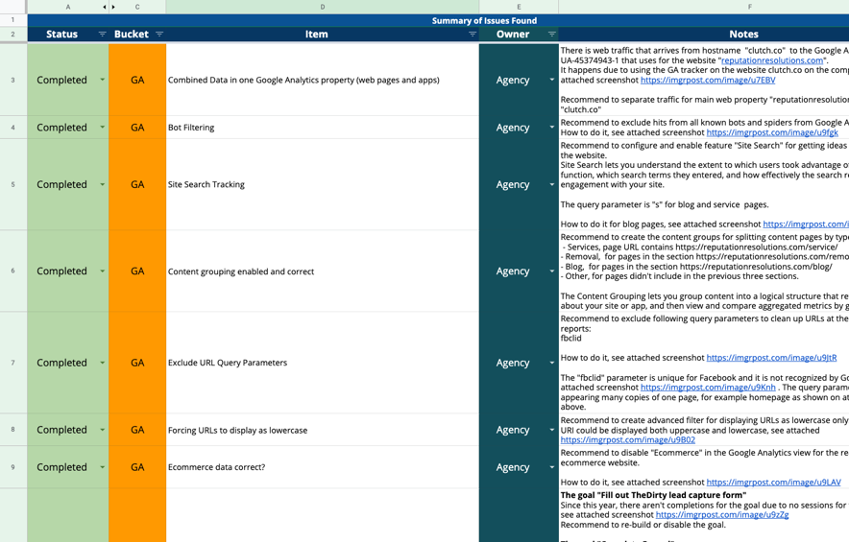
Task: Open Owner dropdown for Ecommerce data row
Action: pos(551,467)
